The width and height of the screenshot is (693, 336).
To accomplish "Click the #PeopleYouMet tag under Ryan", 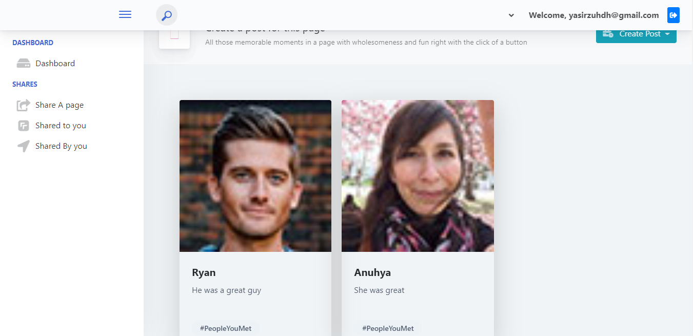I will coord(226,328).
